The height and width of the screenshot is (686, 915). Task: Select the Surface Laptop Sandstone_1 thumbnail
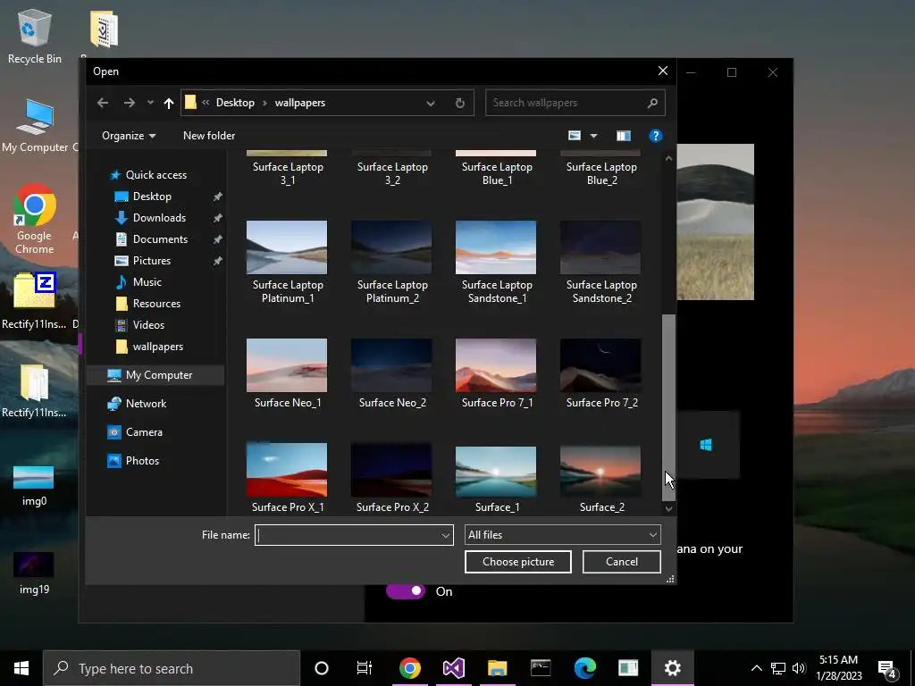(496, 247)
